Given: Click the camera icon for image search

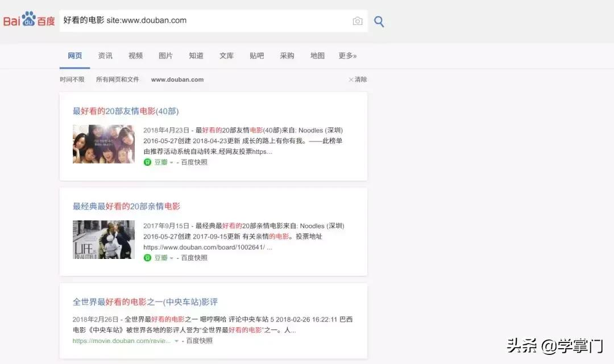Looking at the screenshot, I should point(357,20).
